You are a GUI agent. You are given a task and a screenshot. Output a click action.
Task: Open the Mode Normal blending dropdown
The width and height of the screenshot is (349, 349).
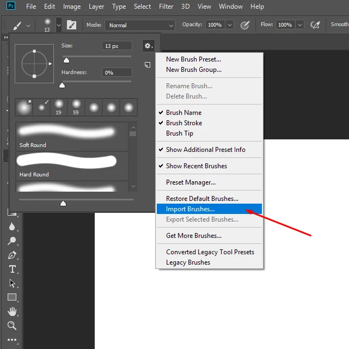point(140,26)
